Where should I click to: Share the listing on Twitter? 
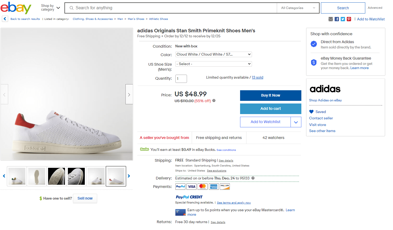coord(343,19)
